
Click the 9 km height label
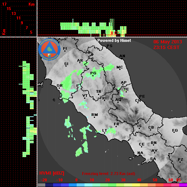point(22,23)
